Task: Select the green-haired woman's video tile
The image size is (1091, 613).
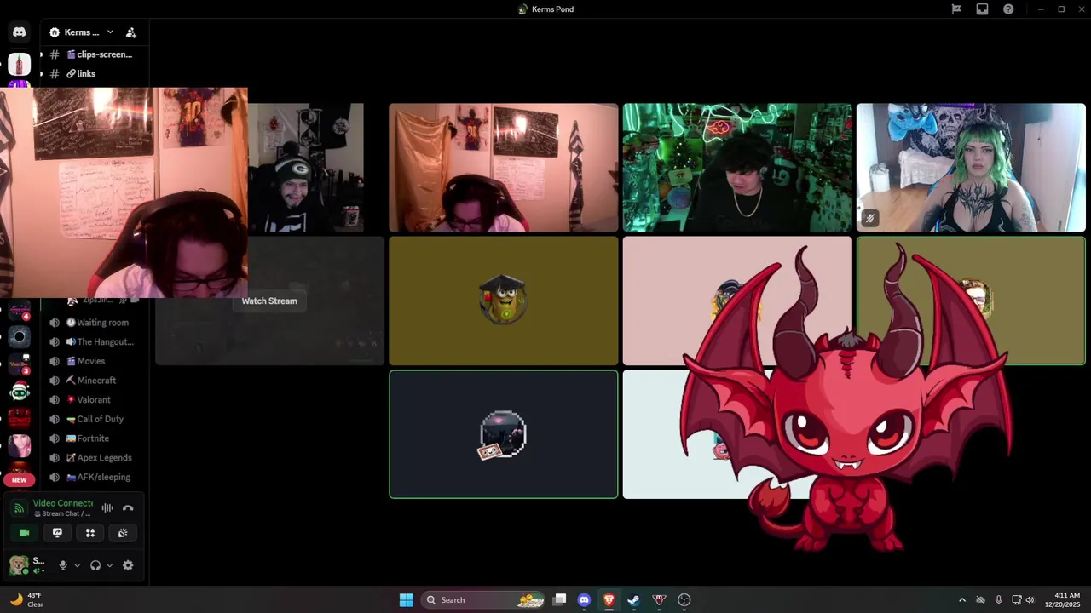Action: click(x=971, y=168)
